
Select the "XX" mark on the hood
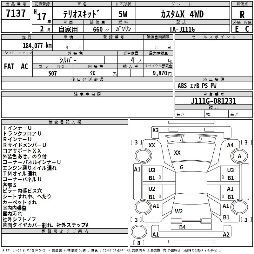point(177,153)
